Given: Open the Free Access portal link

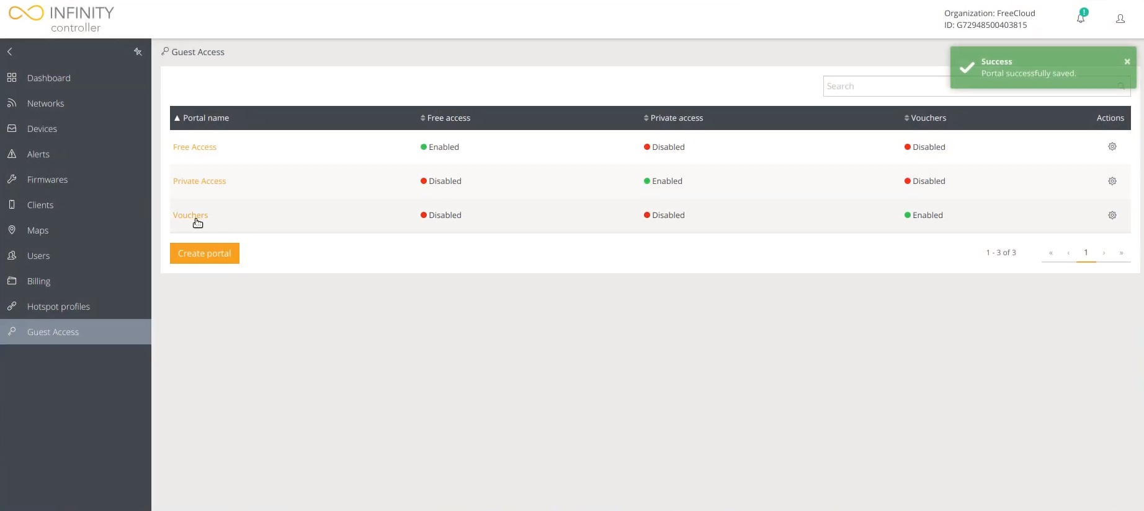Looking at the screenshot, I should [x=195, y=147].
